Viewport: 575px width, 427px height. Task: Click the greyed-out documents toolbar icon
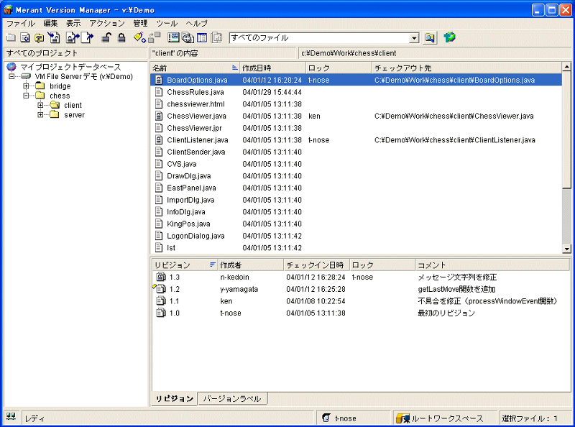coord(217,37)
